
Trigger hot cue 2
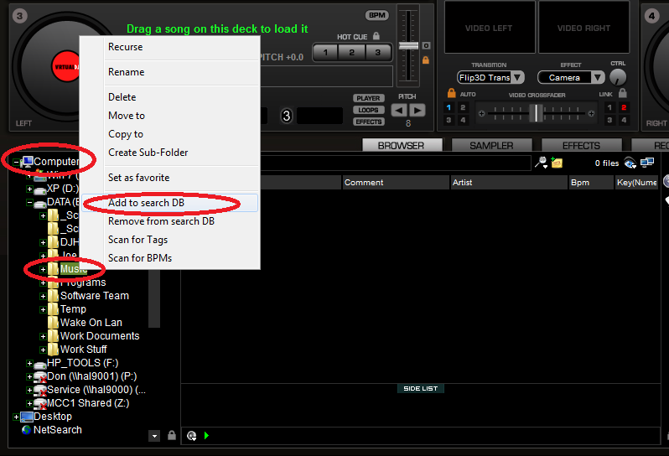tap(351, 53)
